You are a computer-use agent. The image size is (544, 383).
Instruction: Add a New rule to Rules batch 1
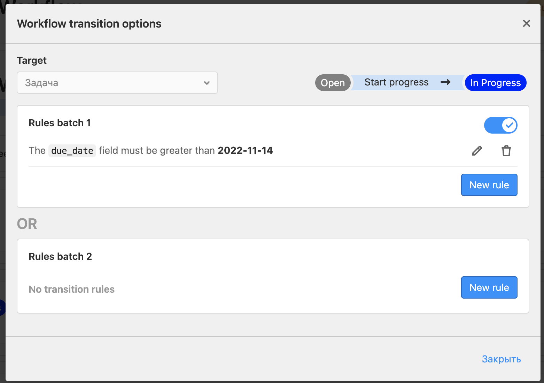(x=489, y=185)
